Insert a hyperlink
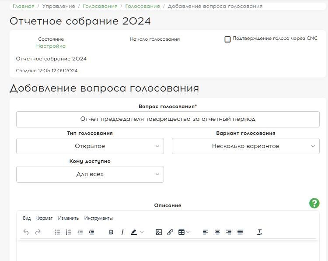The image size is (328, 261). coord(170,232)
